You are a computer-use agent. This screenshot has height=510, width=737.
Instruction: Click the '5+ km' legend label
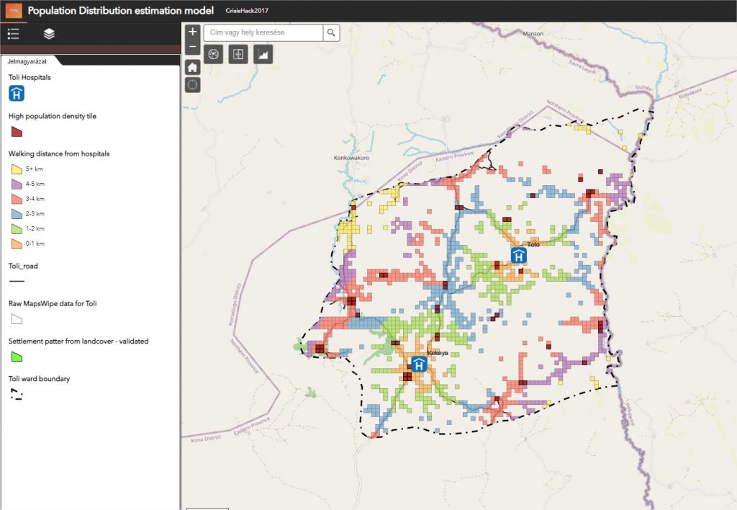[35, 169]
